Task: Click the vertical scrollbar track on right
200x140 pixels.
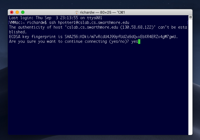Action: click(x=190, y=76)
